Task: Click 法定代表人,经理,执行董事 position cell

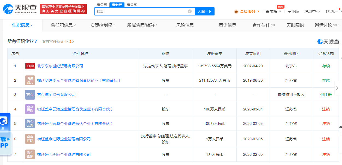Action: pyautogui.click(x=165, y=66)
